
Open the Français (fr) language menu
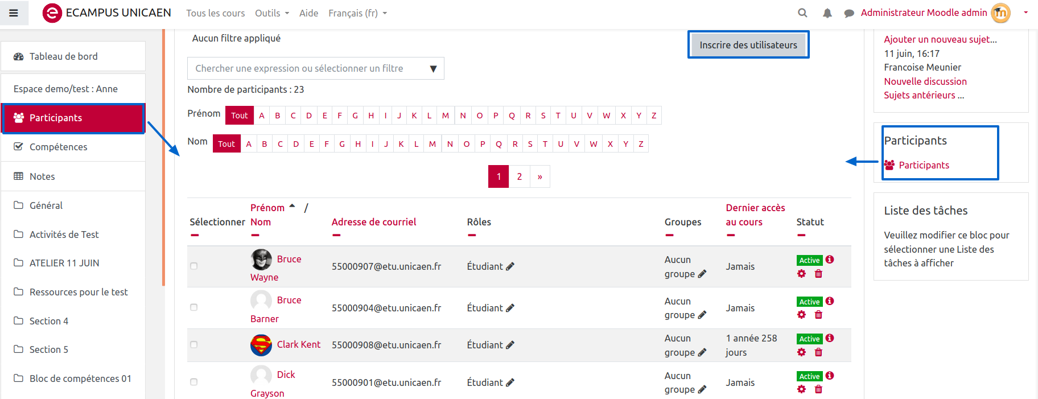pos(357,13)
